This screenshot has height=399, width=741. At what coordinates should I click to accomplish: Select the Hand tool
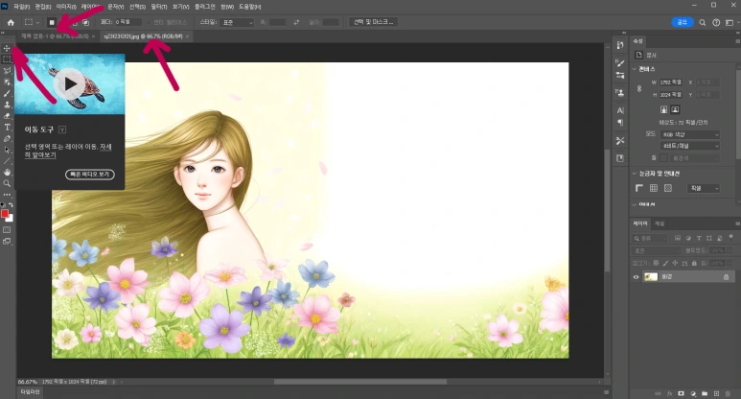(x=7, y=172)
